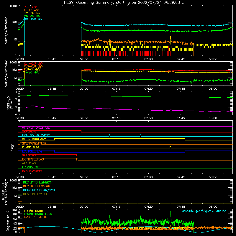Click the 0.8-7 MeV legend entry
Screen dimensions: 236x236
[x=32, y=69]
